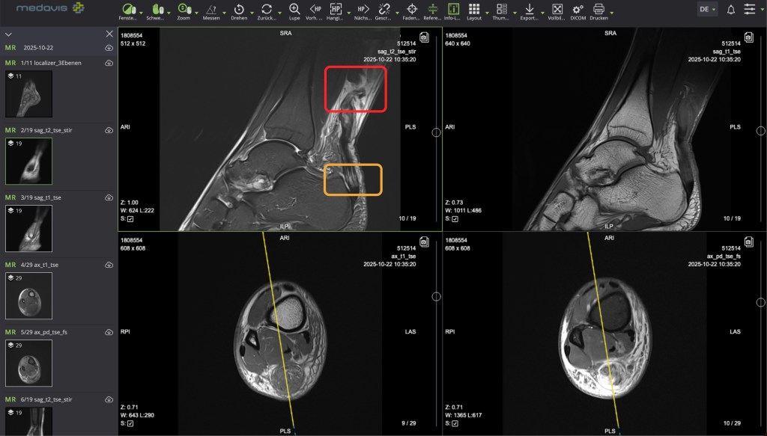The width and height of the screenshot is (767, 436).
Task: Select the ax_t1_tse series thumbnail
Action: click(28, 296)
